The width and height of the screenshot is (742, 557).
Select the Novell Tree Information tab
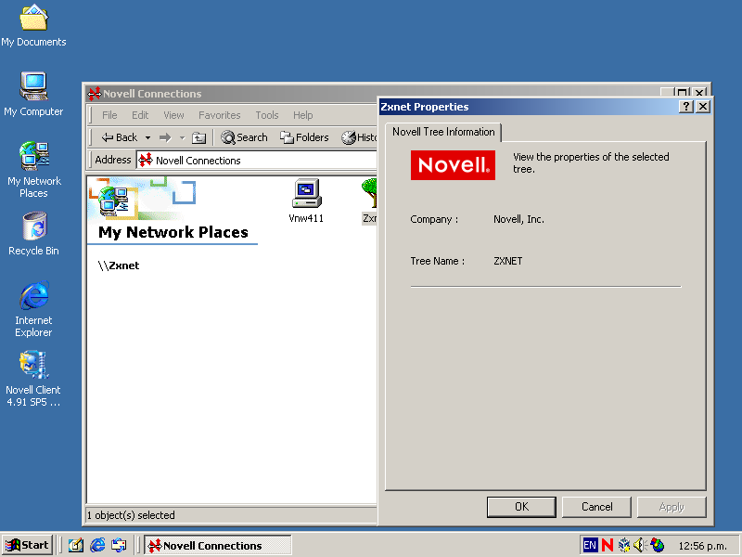tap(443, 132)
